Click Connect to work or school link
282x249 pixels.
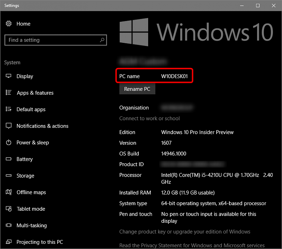[149, 118]
